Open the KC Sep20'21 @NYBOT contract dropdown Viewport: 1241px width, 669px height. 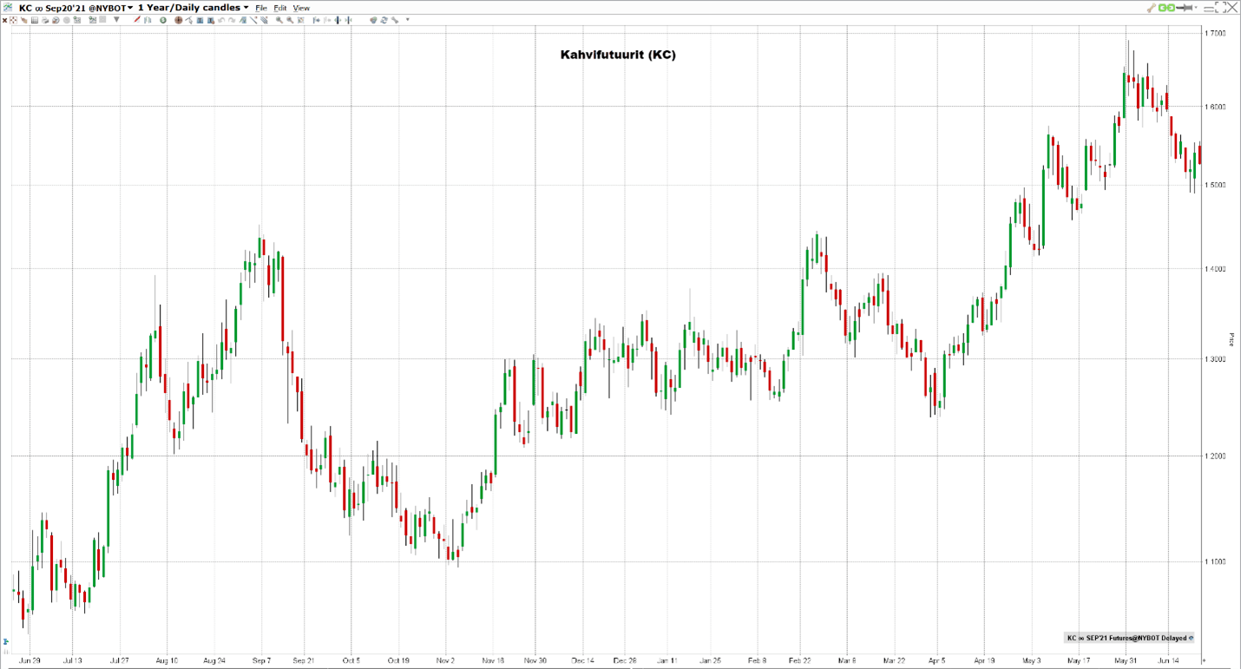76,8
